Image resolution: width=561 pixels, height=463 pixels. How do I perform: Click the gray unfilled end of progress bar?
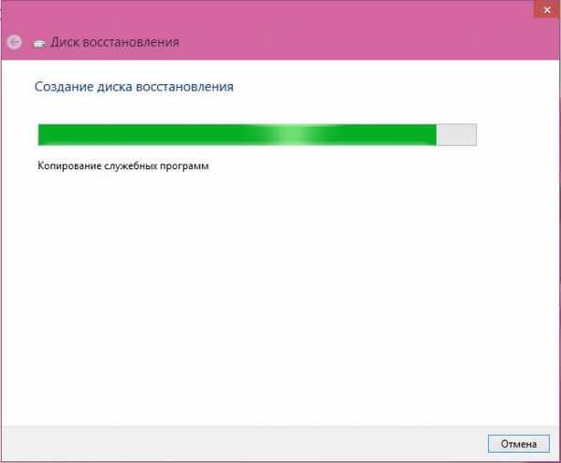(x=456, y=135)
